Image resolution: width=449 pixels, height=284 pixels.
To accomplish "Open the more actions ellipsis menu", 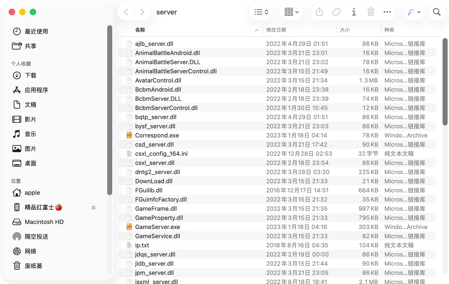I will point(387,12).
